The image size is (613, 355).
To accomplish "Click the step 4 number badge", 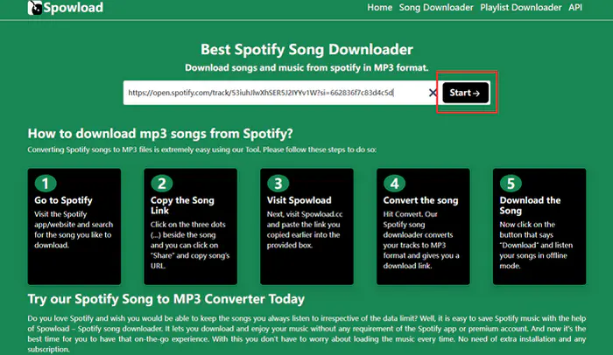I will (394, 183).
